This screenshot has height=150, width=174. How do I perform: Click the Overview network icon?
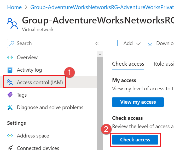coord(10,58)
